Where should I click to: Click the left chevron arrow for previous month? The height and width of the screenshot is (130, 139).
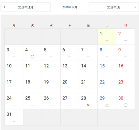[x=4, y=7]
